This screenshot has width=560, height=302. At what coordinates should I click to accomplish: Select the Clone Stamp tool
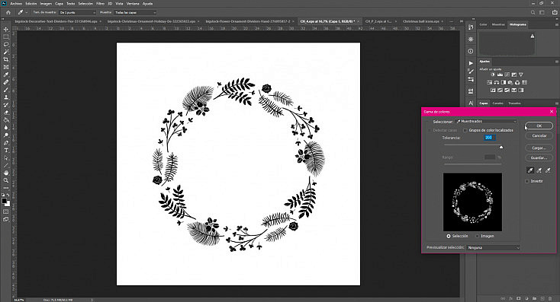(6, 97)
